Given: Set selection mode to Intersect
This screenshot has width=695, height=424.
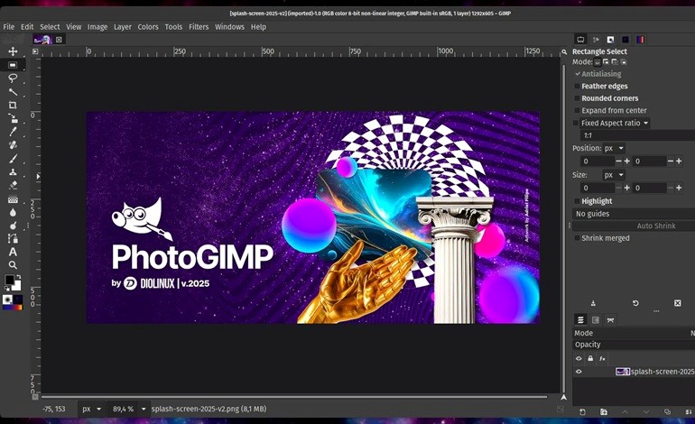Looking at the screenshot, I should pyautogui.click(x=623, y=62).
